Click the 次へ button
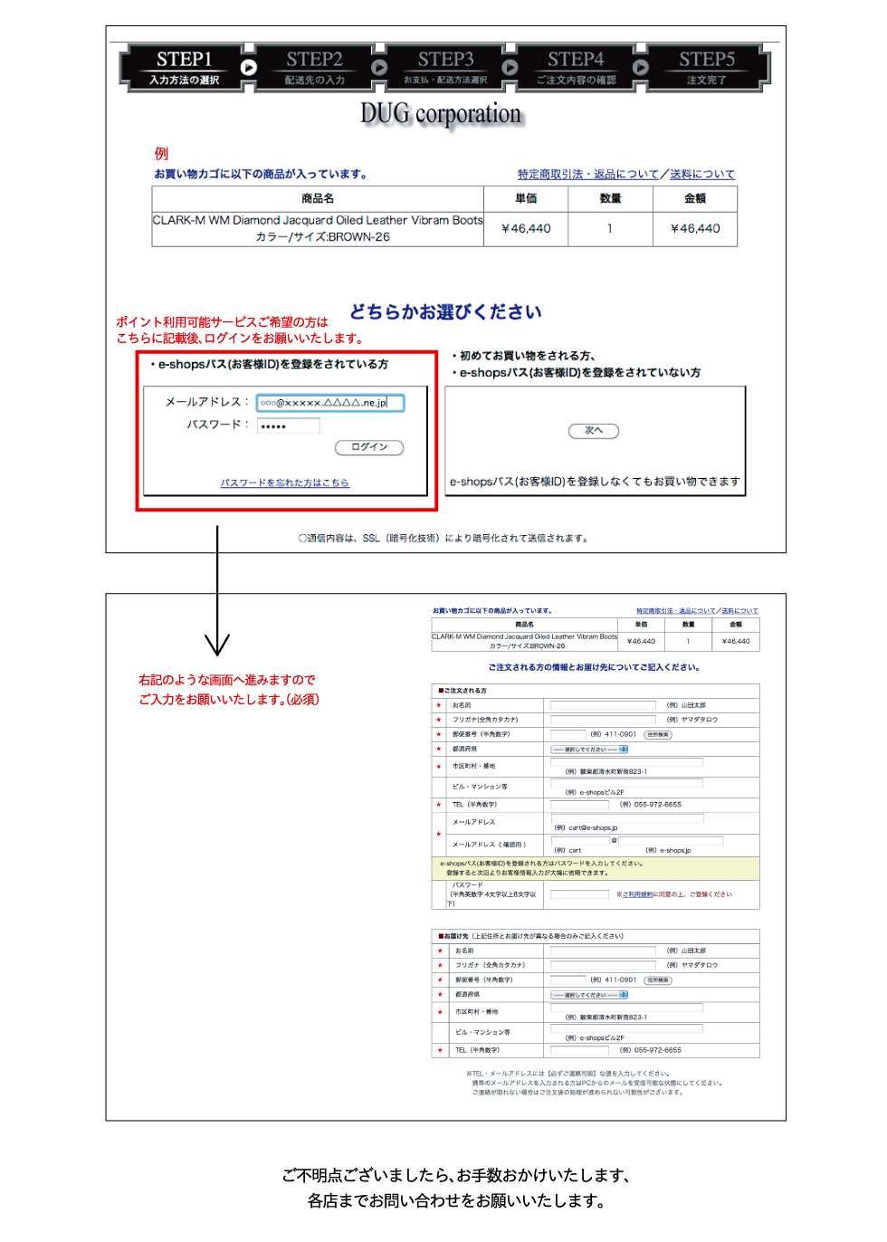 coord(594,431)
